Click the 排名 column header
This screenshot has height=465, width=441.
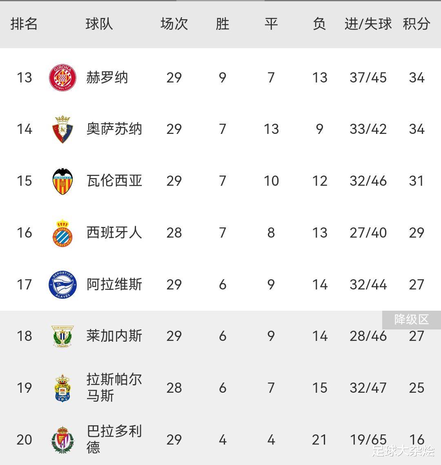pos(24,24)
